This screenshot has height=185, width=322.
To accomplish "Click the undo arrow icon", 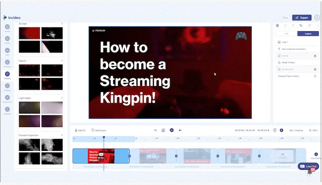I will (x=301, y=26).
